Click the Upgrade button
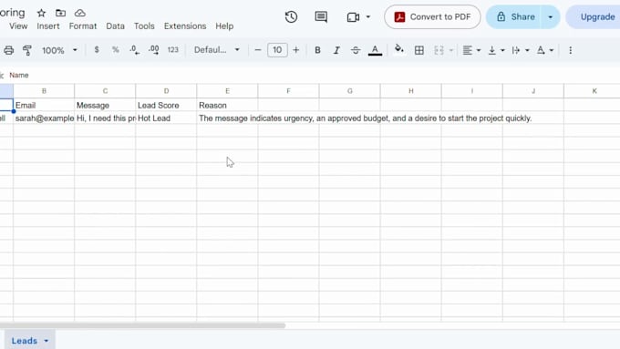 pos(597,17)
